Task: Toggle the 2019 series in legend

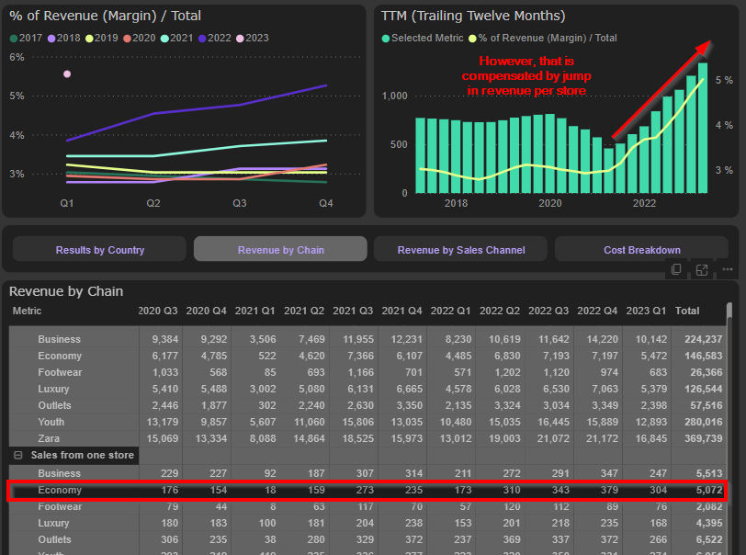Action: click(x=89, y=38)
